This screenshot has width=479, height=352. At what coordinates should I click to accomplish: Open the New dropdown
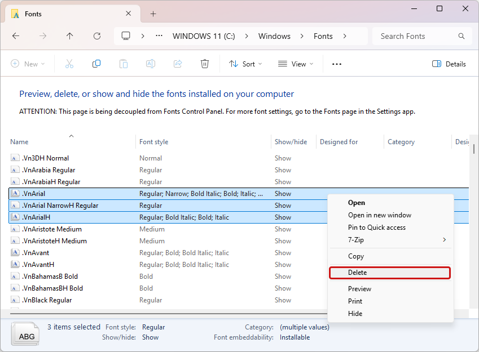click(x=28, y=64)
